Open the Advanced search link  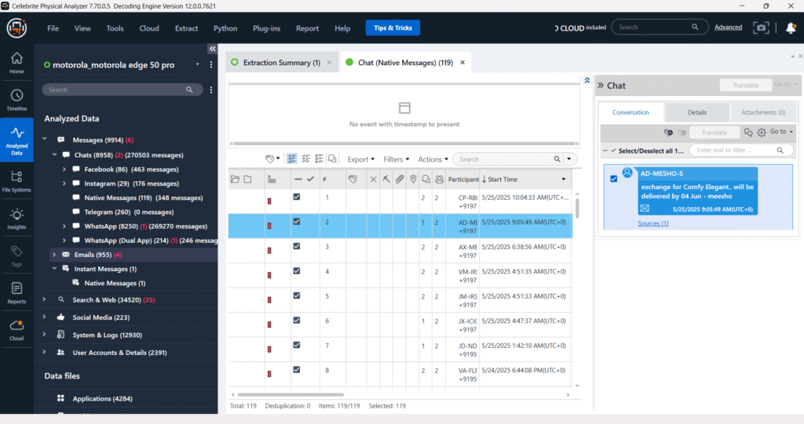(728, 27)
